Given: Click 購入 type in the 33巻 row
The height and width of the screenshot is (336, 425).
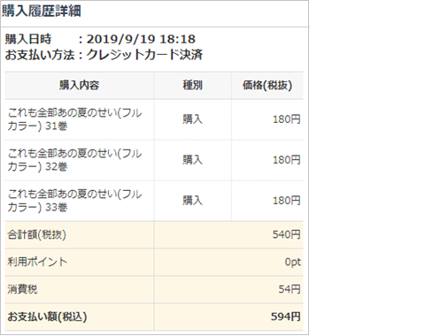Looking at the screenshot, I should coord(192,201).
